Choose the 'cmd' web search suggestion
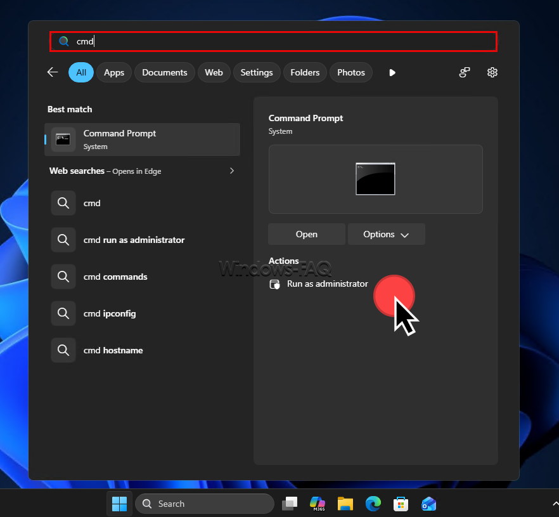The height and width of the screenshot is (517, 559). click(142, 203)
